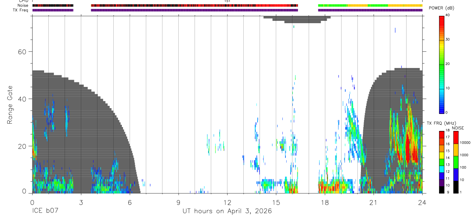Click the 10 label on POWER colorbar
The image size is (475, 219).
[x=447, y=88]
